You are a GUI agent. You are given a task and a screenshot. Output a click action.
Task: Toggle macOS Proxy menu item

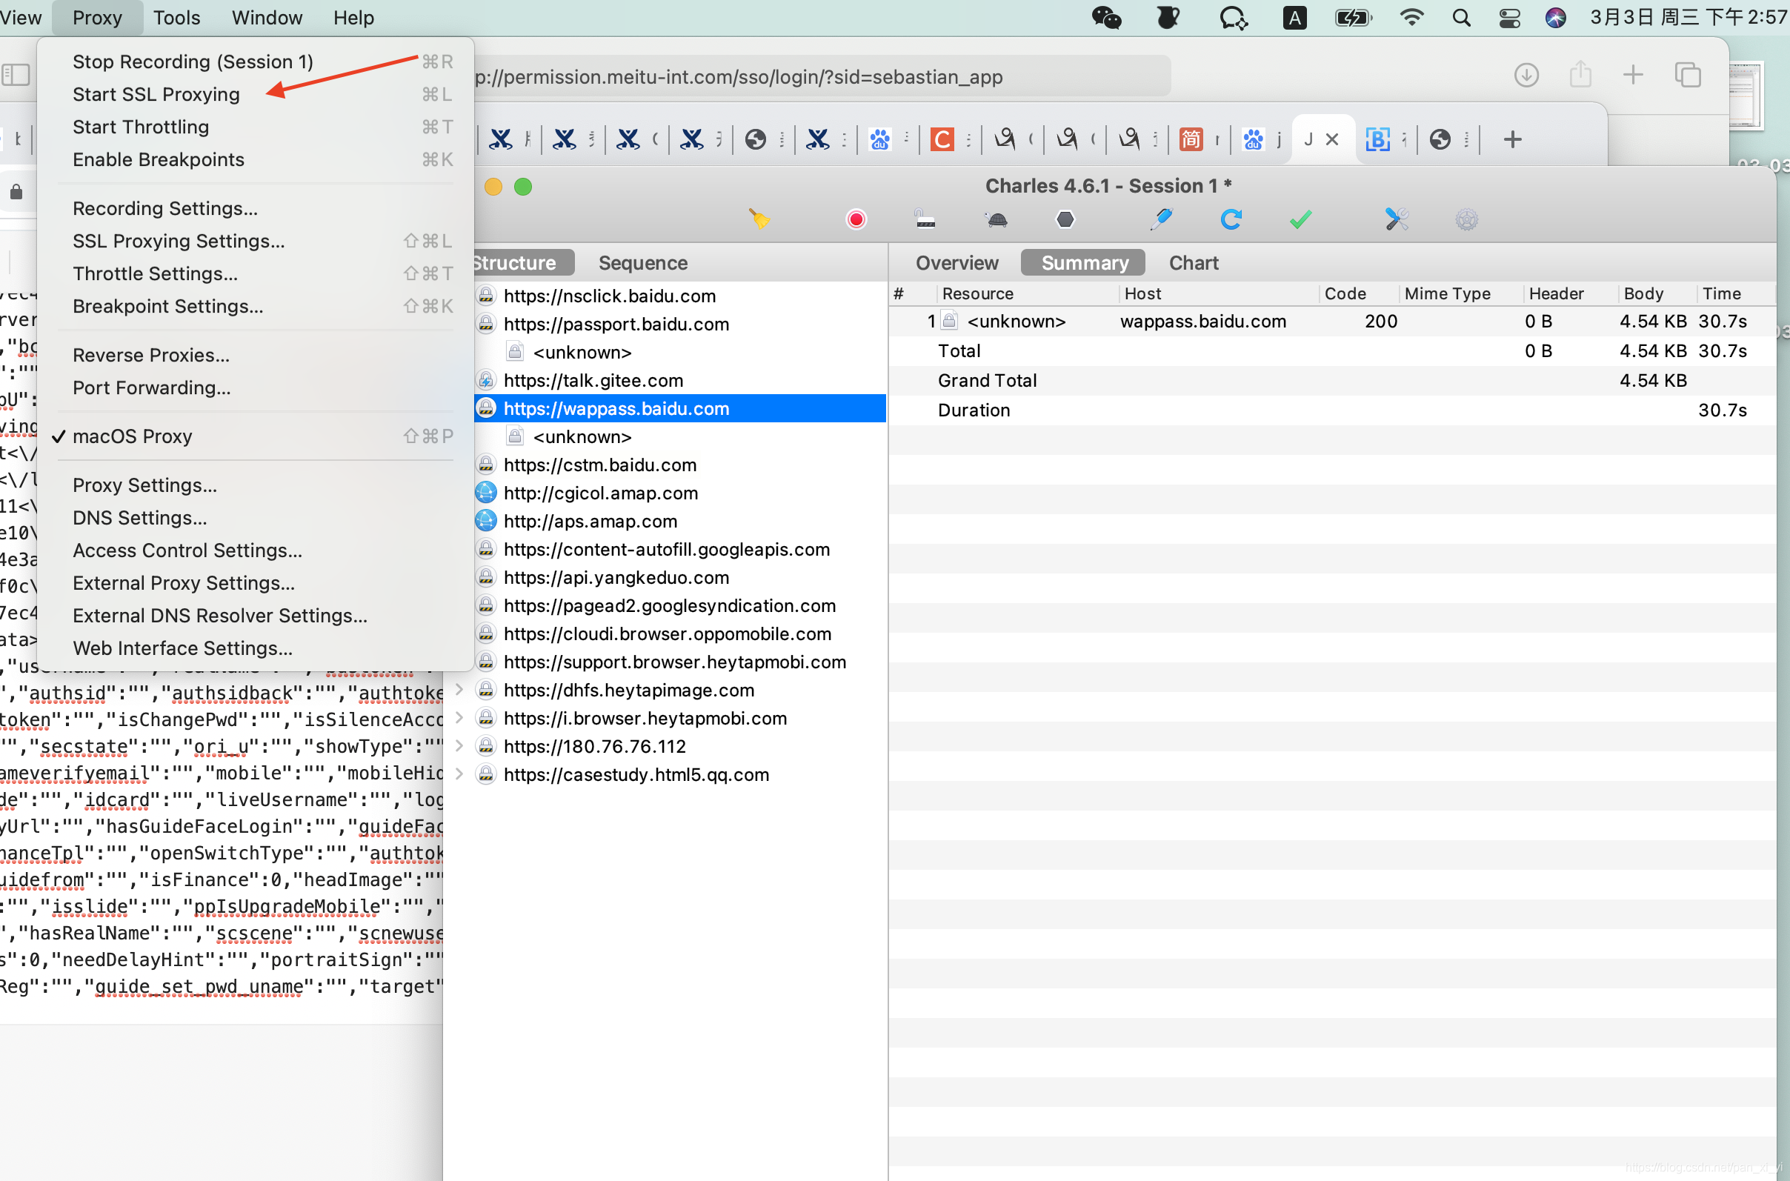pyautogui.click(x=256, y=436)
